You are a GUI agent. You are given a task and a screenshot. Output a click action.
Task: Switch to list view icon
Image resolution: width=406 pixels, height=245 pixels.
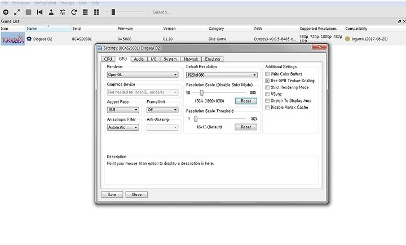[85, 12]
